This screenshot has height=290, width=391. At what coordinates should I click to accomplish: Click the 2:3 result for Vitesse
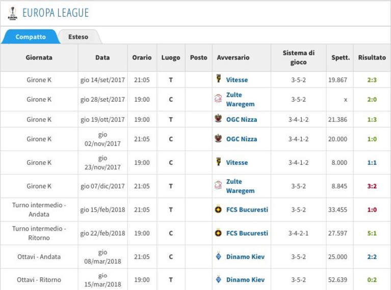[x=372, y=80]
